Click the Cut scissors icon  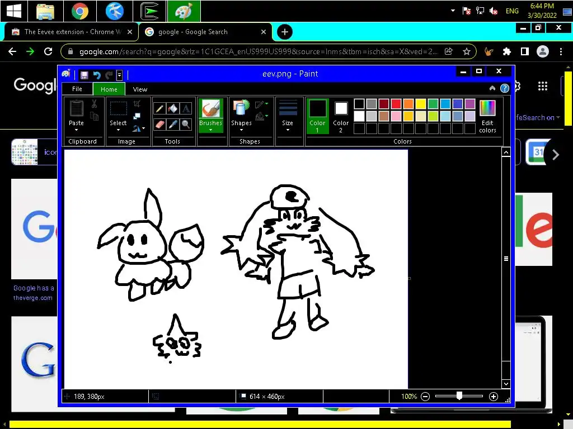coord(94,104)
